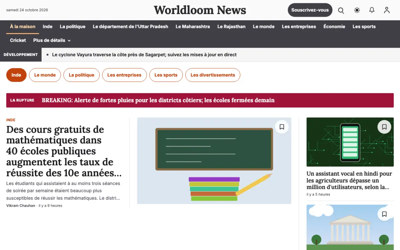
Task: Open Les entreprises in the navigation bar
Action: pos(299,27)
